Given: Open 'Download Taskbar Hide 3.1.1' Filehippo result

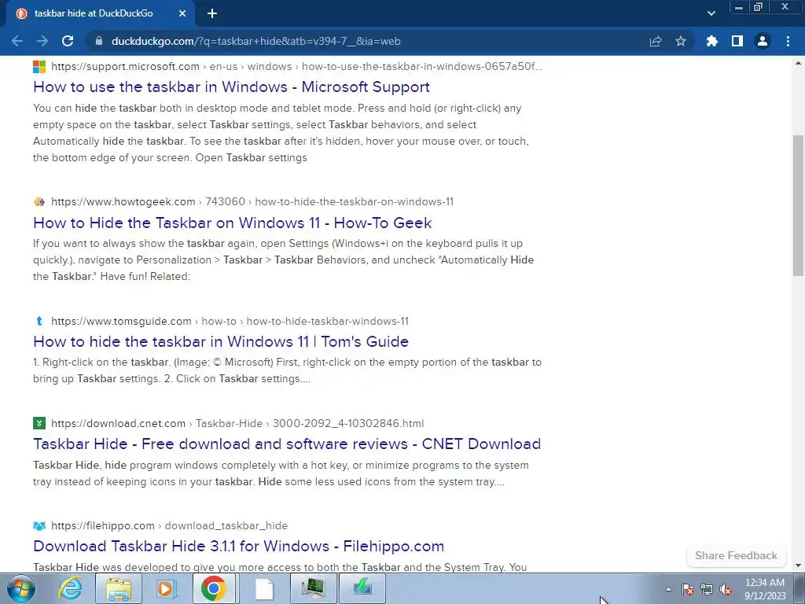Looking at the screenshot, I should (239, 546).
